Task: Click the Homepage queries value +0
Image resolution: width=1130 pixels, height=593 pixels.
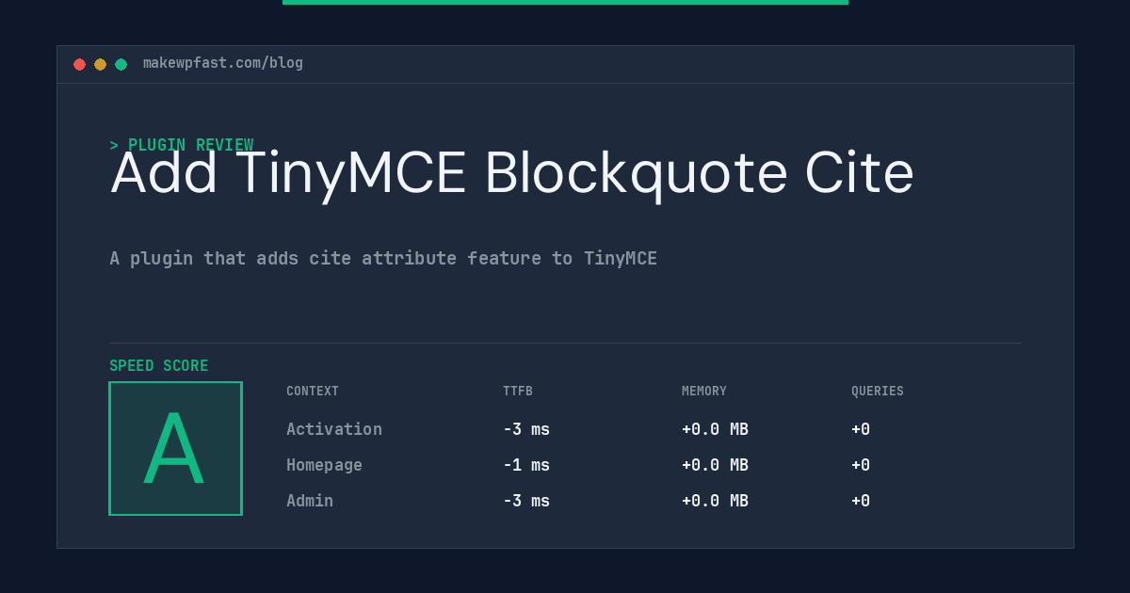Action: point(861,465)
